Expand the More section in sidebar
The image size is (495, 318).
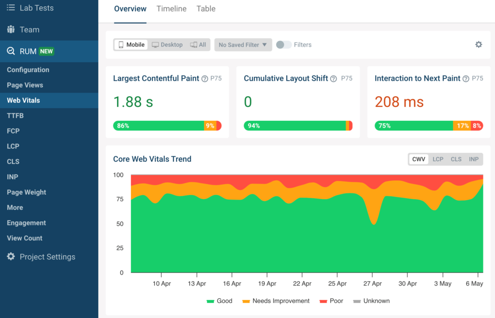pos(15,207)
